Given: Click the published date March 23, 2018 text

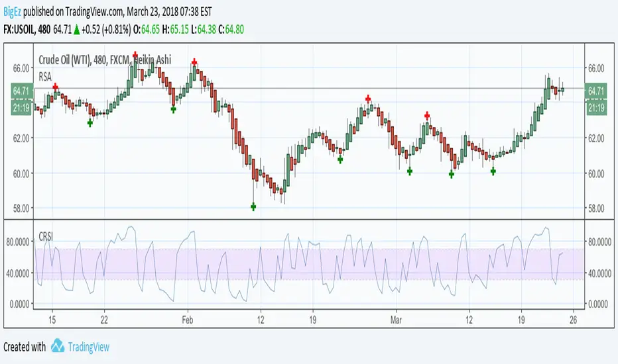Looking at the screenshot, I should click(153, 12).
